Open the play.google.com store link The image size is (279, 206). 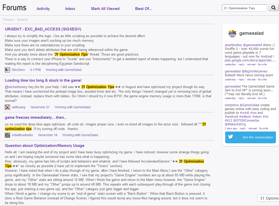(x=250, y=60)
